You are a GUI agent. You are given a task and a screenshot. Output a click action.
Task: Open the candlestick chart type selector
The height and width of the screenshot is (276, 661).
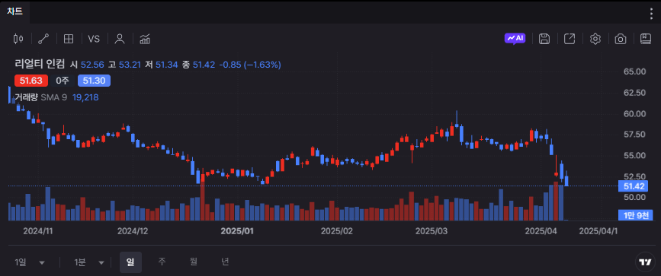[18, 39]
